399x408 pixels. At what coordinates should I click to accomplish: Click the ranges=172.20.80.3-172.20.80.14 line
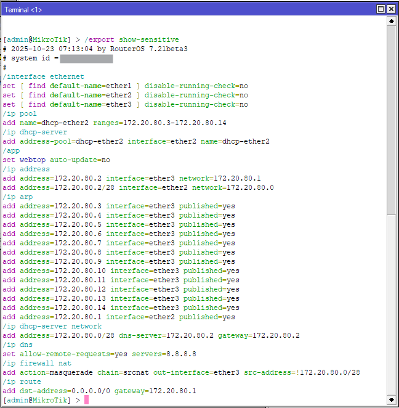click(x=115, y=123)
